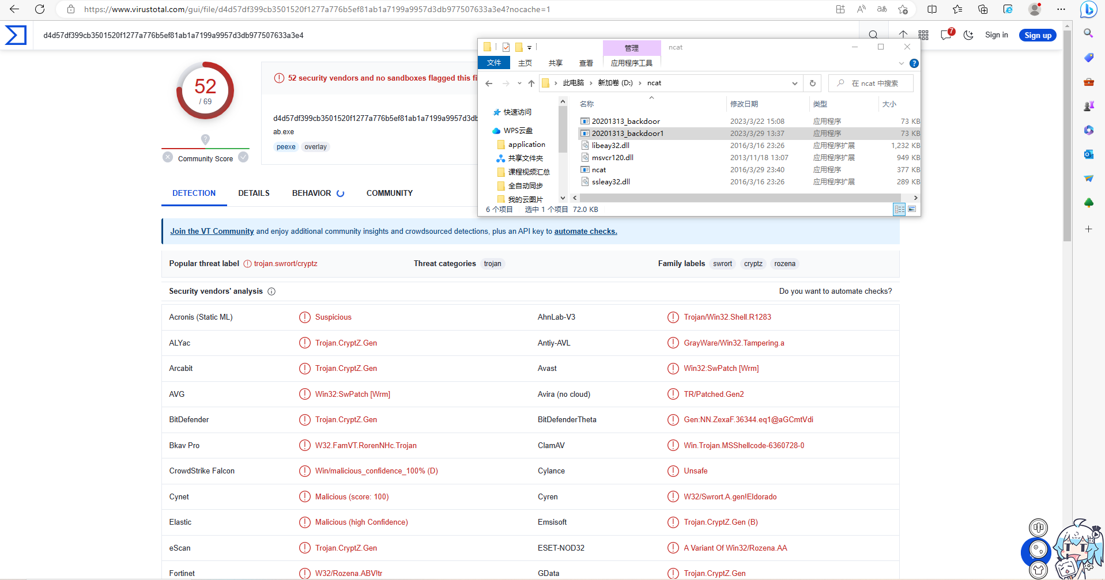The width and height of the screenshot is (1105, 580).
Task: Add this page to favorites star
Action: (903, 9)
